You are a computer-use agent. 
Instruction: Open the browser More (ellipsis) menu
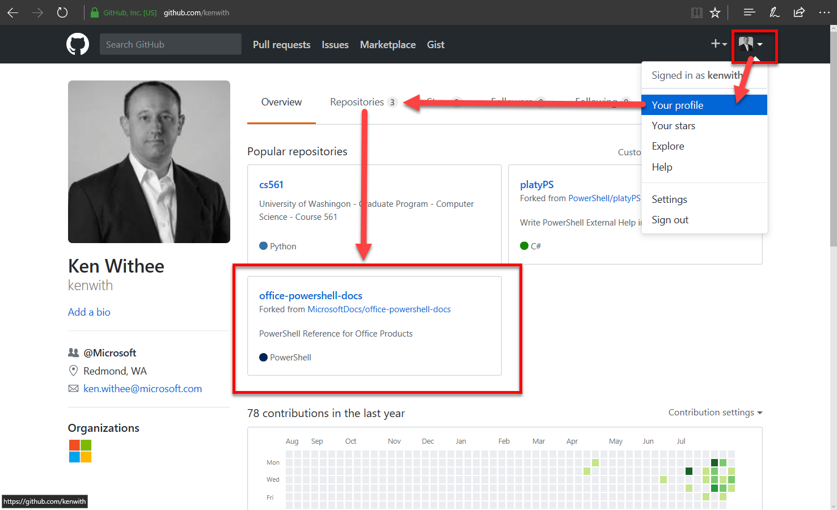click(x=824, y=12)
